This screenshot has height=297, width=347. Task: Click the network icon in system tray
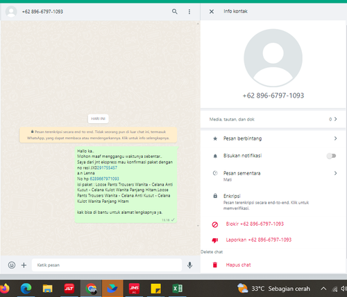click(335, 289)
